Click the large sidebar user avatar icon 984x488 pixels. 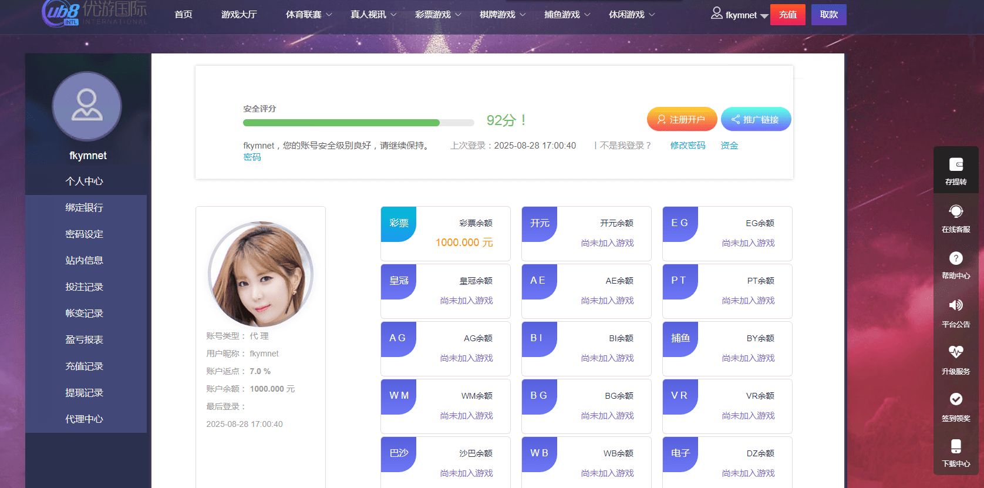[x=87, y=106]
